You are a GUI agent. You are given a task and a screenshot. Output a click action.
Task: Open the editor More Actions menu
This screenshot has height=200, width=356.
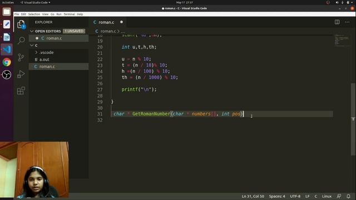(347, 22)
